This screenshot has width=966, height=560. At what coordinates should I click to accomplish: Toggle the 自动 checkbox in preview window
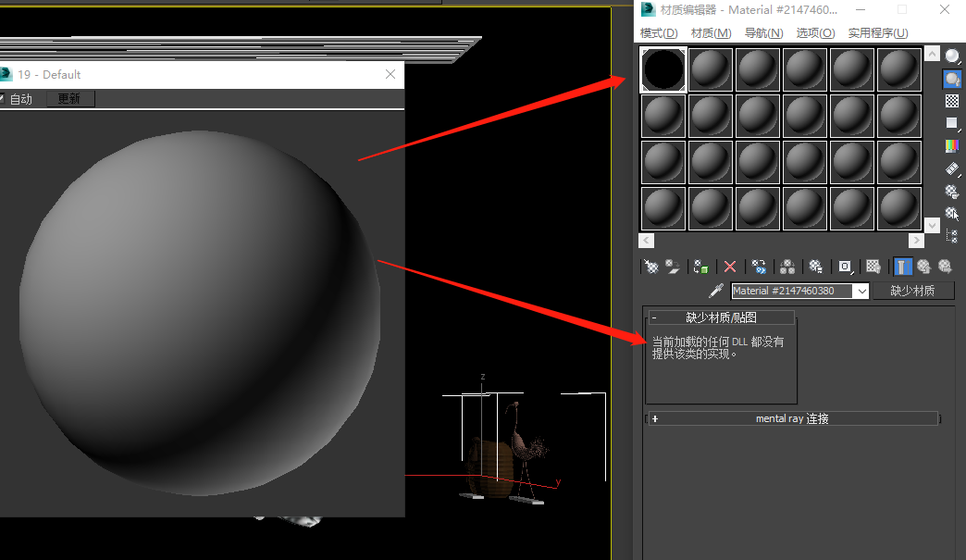[x=2, y=98]
